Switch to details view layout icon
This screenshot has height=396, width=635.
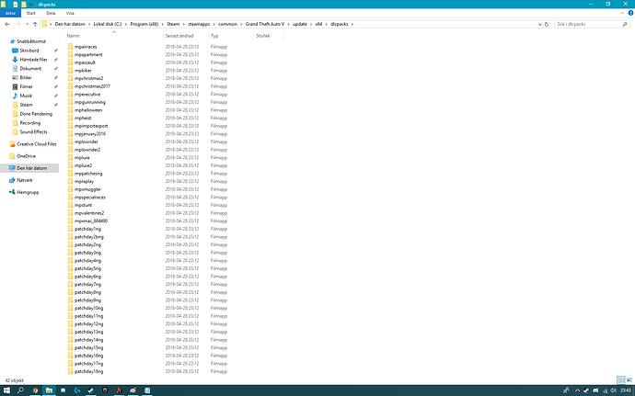(621, 380)
